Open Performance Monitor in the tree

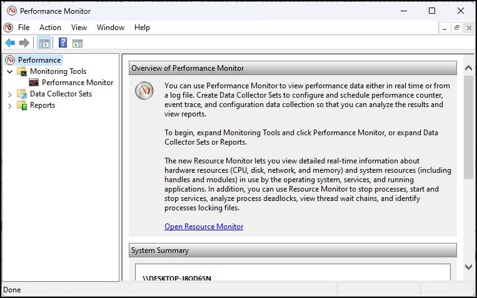pos(78,83)
